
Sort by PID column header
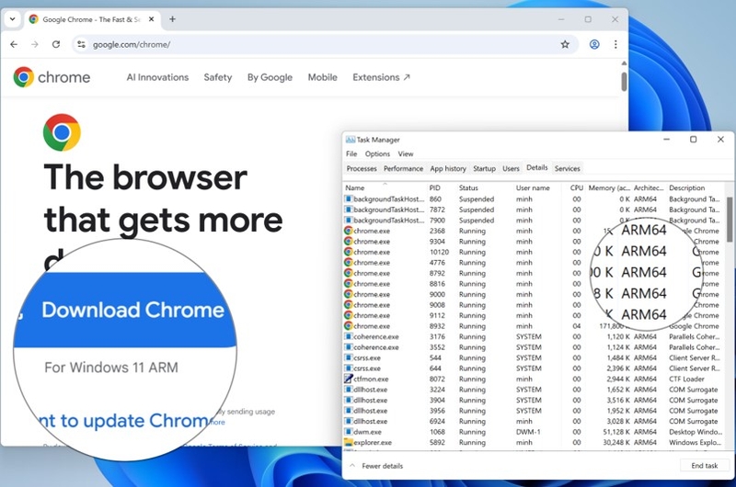coord(442,187)
